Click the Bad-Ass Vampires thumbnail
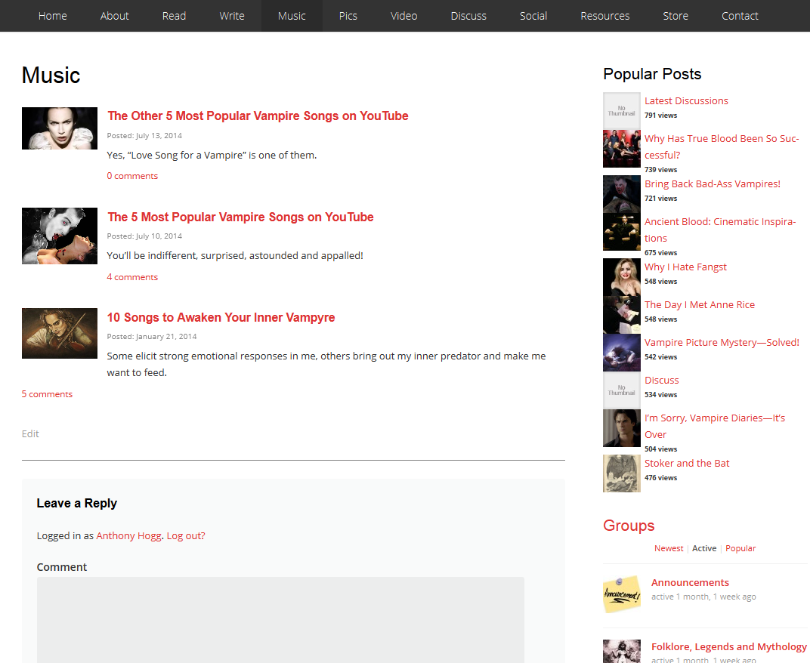The image size is (810, 663). pyautogui.click(x=621, y=194)
